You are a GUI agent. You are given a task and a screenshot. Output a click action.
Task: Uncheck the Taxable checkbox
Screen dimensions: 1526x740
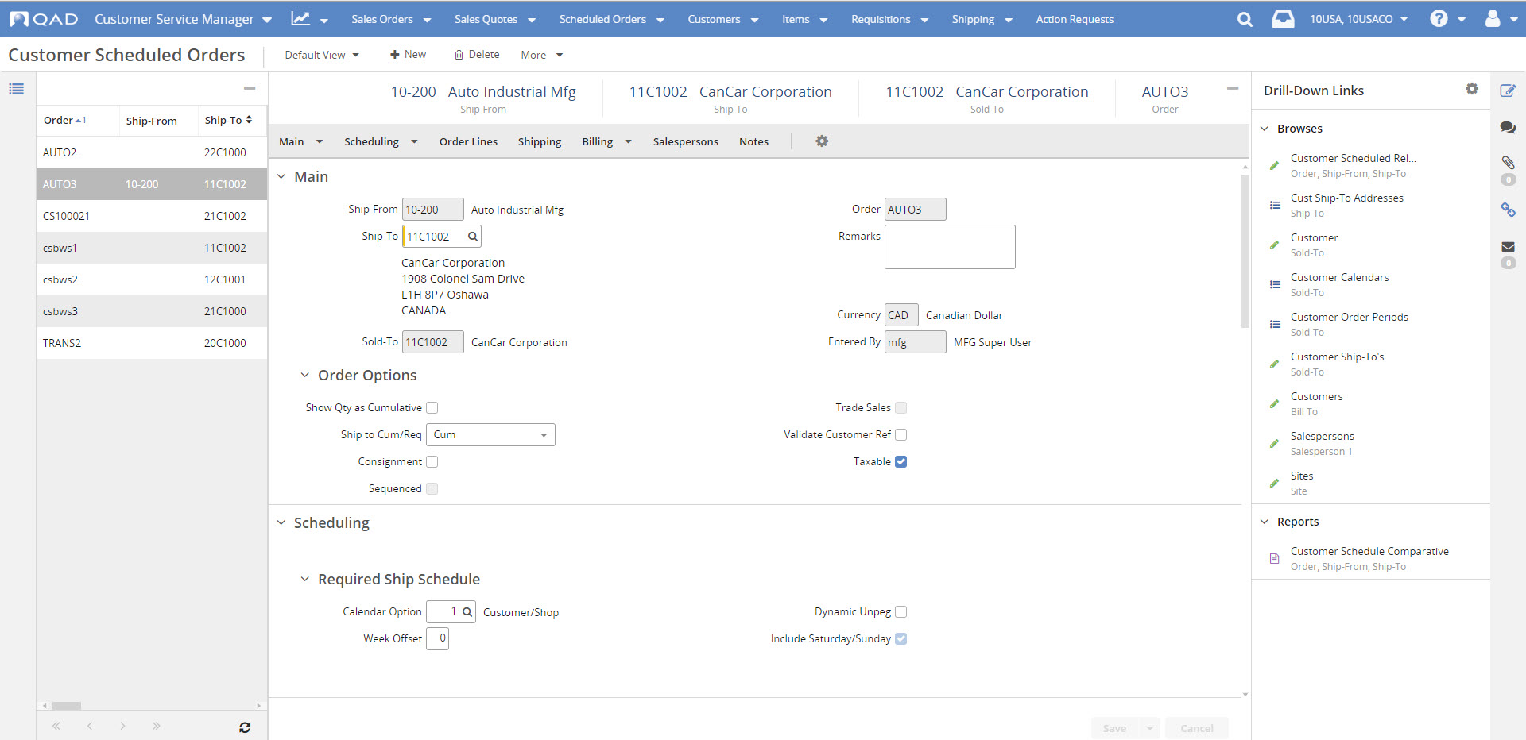[900, 462]
